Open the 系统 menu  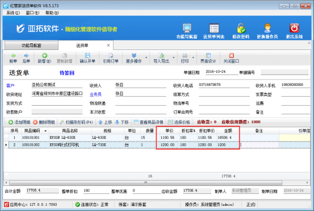coord(13,13)
